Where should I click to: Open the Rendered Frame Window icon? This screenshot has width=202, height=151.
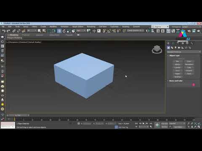click(194, 31)
